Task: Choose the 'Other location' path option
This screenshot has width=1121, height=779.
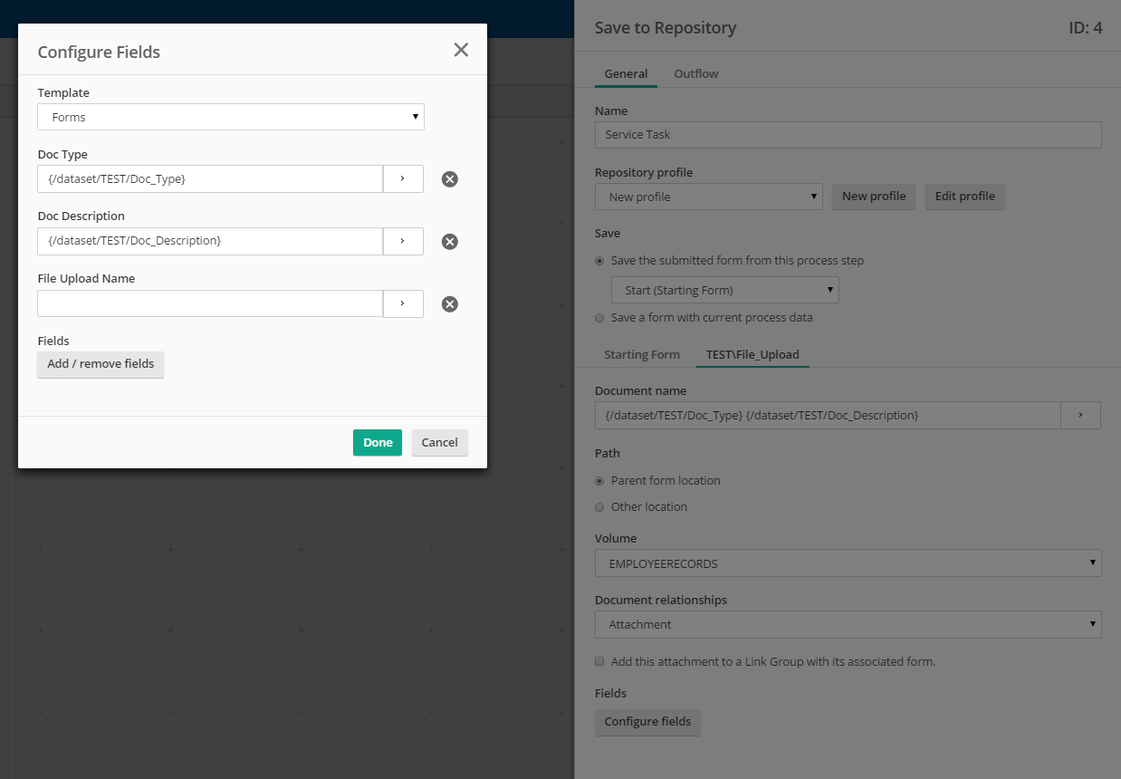Action: pyautogui.click(x=599, y=507)
